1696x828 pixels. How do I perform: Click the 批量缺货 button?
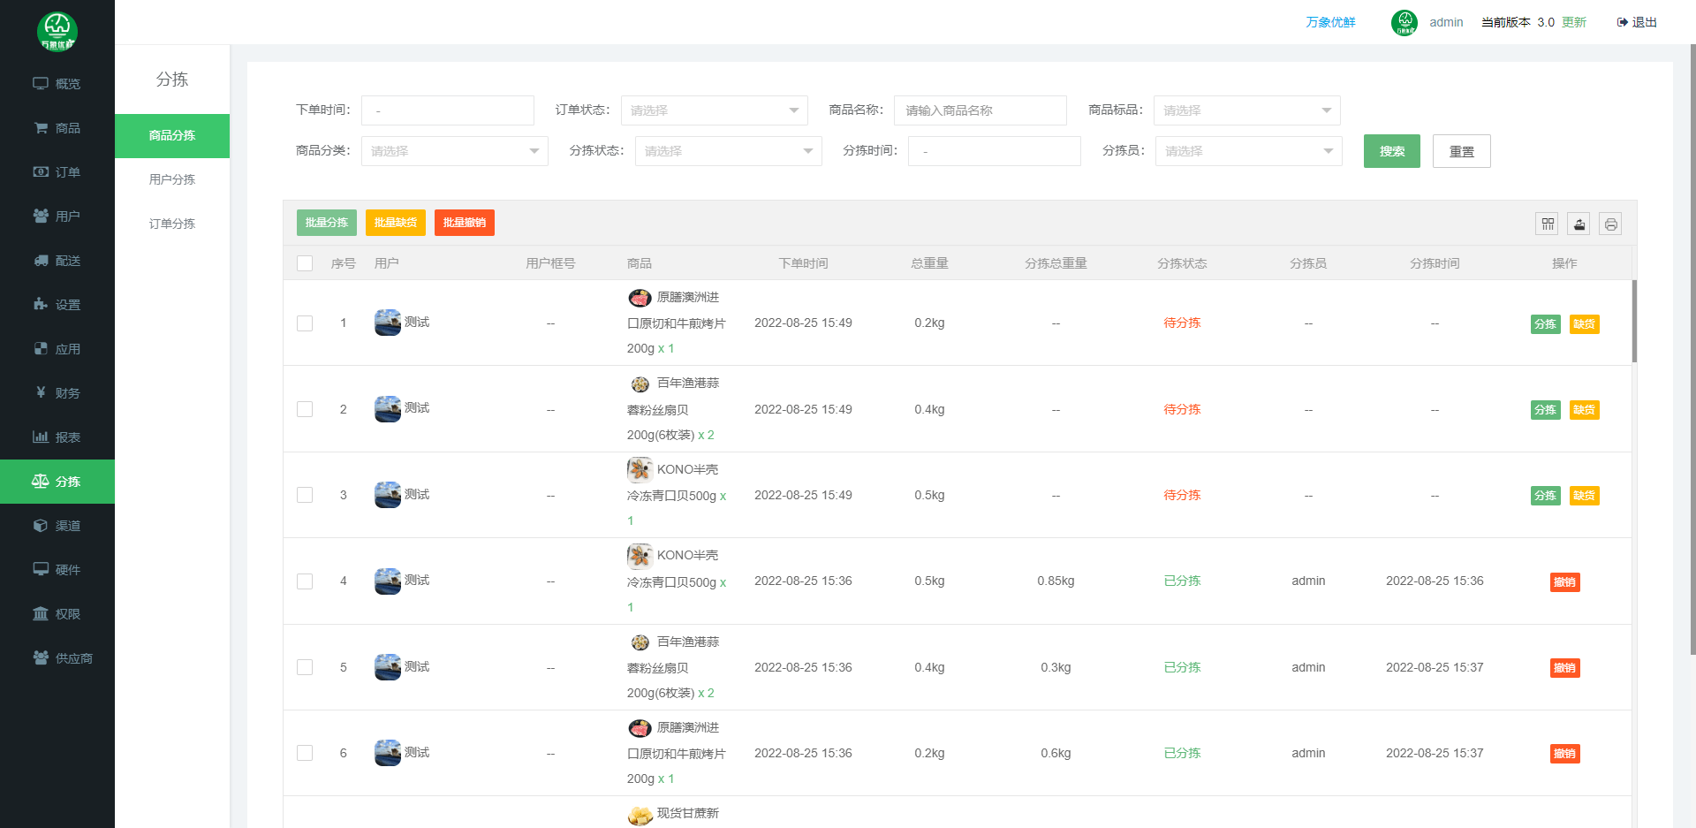395,223
